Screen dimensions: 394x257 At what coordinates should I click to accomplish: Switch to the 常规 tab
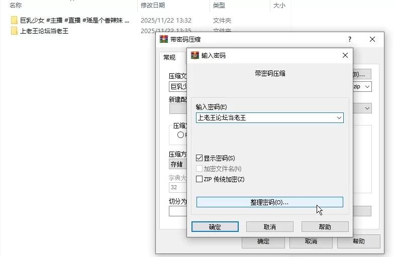pos(170,57)
